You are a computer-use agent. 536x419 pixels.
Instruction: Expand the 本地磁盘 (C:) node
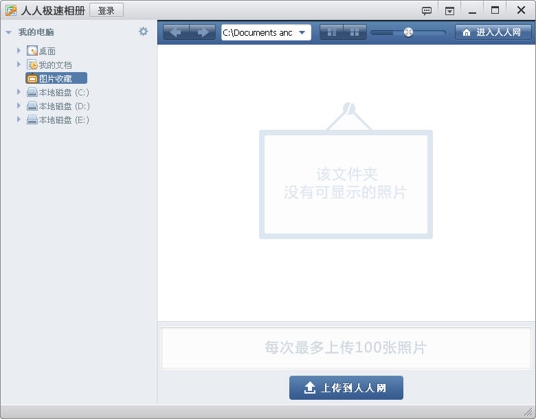[x=19, y=92]
